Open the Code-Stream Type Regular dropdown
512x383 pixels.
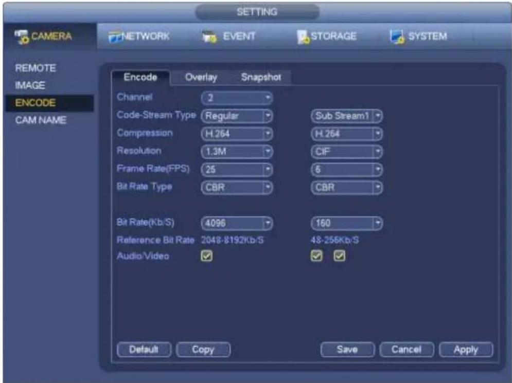point(237,116)
